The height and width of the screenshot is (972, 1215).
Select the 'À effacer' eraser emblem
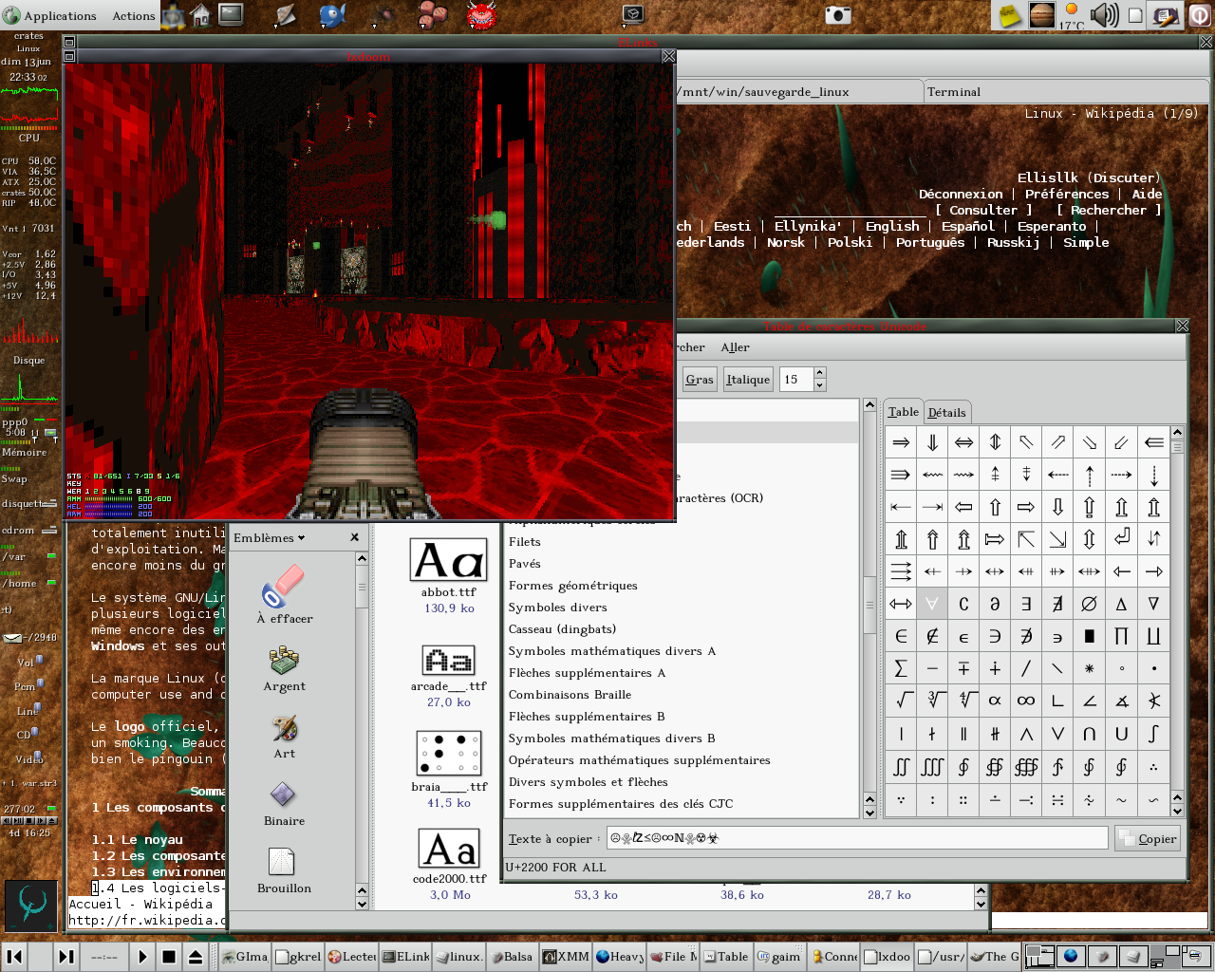click(284, 594)
